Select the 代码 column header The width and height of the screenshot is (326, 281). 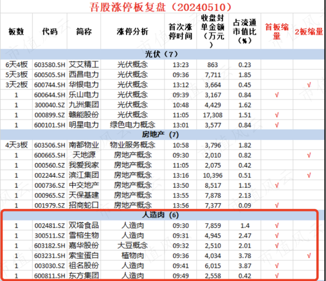tap(50, 32)
